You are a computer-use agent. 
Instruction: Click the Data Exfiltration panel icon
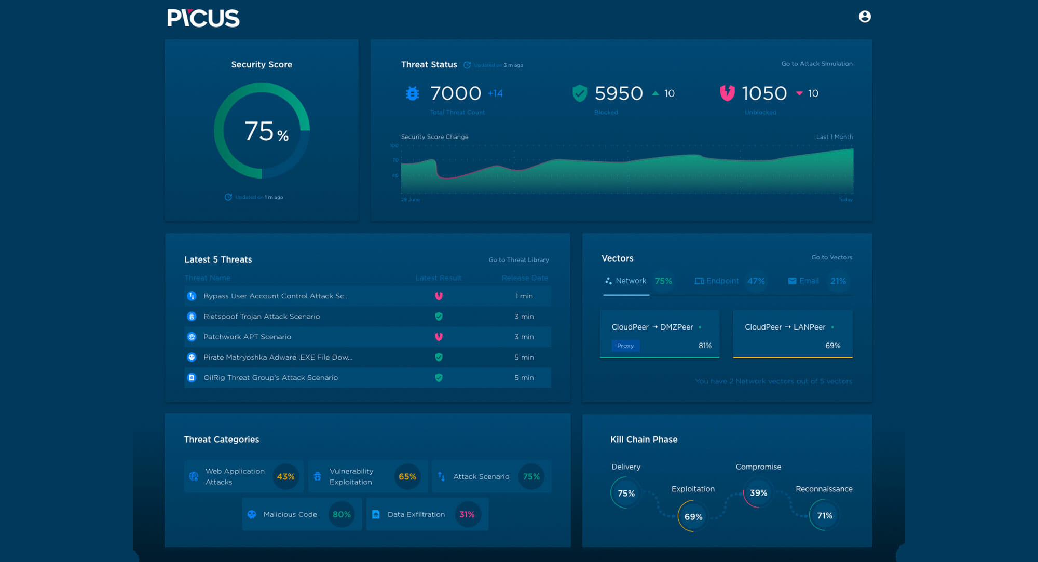[x=376, y=514]
